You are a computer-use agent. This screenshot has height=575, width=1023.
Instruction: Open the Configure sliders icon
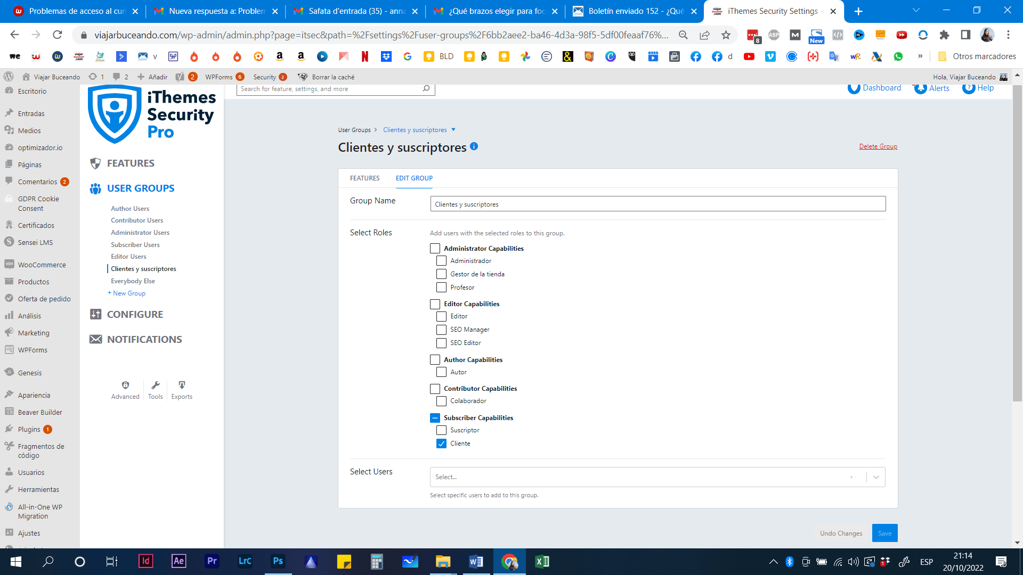95,315
